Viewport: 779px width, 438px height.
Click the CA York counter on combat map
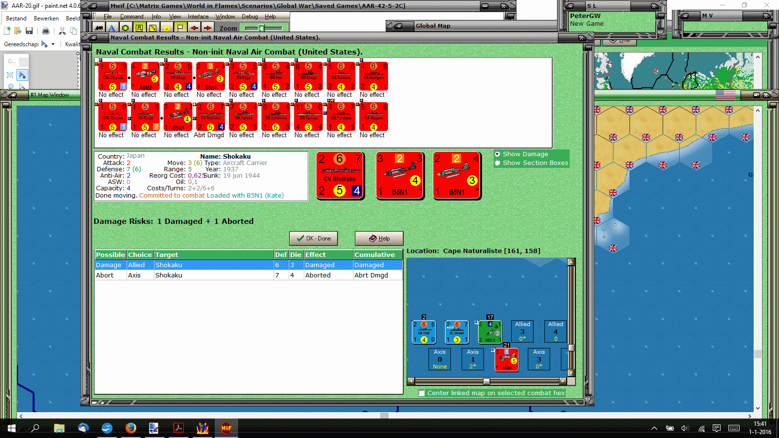(x=424, y=332)
